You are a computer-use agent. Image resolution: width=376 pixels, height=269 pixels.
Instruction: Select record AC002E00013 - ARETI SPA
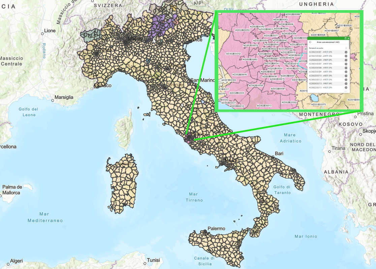[x=328, y=84]
